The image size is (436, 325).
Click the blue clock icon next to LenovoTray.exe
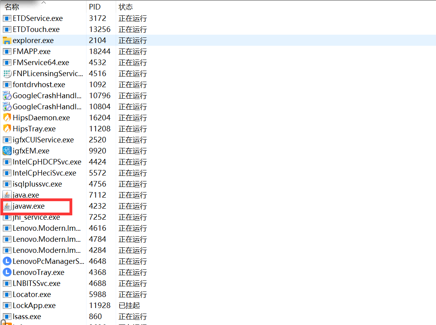point(6,272)
